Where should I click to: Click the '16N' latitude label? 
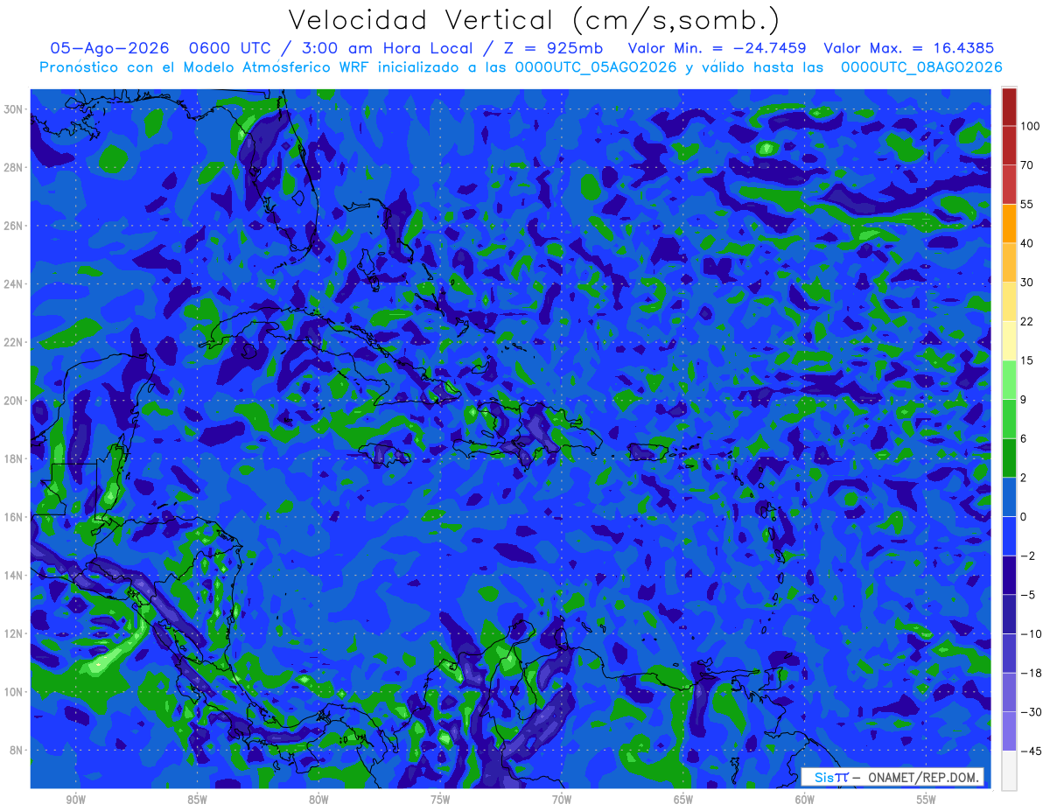[x=14, y=517]
